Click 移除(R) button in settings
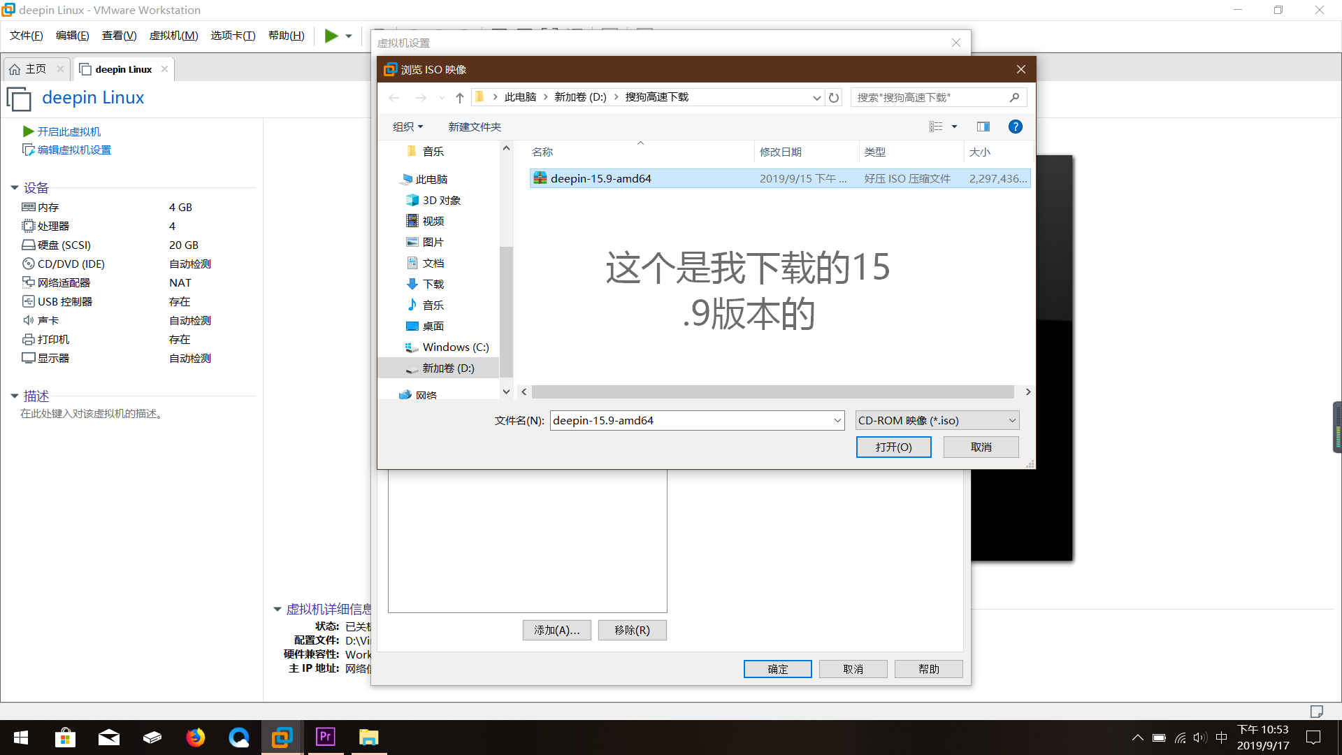Screen dimensions: 1342x755 coord(632,630)
